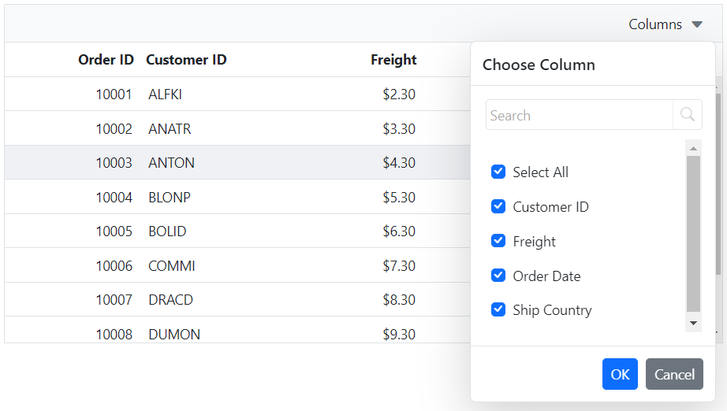Cancel the column chooser dialog

click(674, 374)
